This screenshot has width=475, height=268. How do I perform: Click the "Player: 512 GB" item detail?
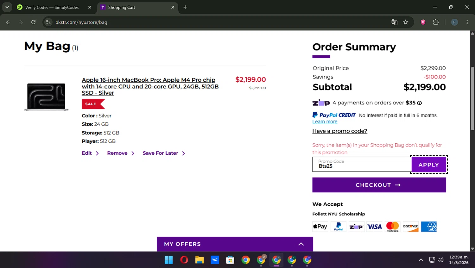click(98, 141)
